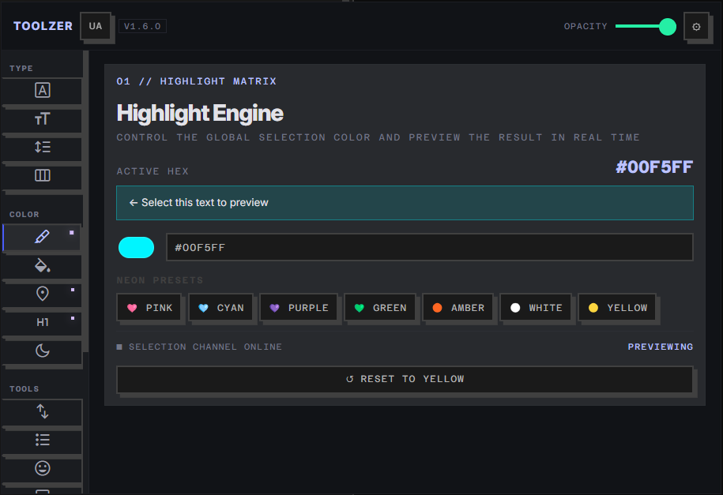This screenshot has width=723, height=495.
Task: Open the text size tool
Action: coord(42,120)
